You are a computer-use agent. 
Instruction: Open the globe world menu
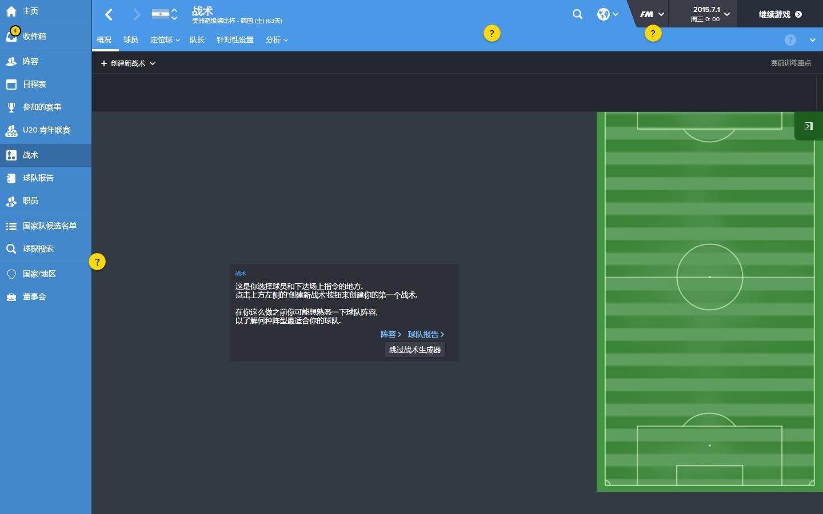pos(608,14)
